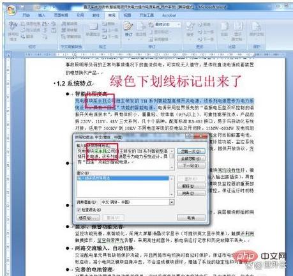
Task: Click up arrow of sentence box scrollbar
Action: tap(172, 151)
